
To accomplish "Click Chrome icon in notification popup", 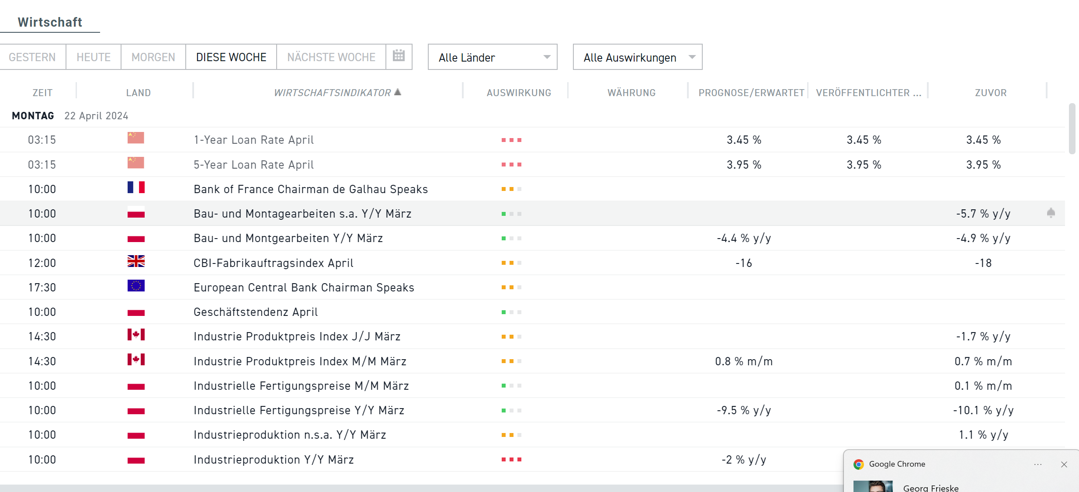I will pyautogui.click(x=858, y=464).
